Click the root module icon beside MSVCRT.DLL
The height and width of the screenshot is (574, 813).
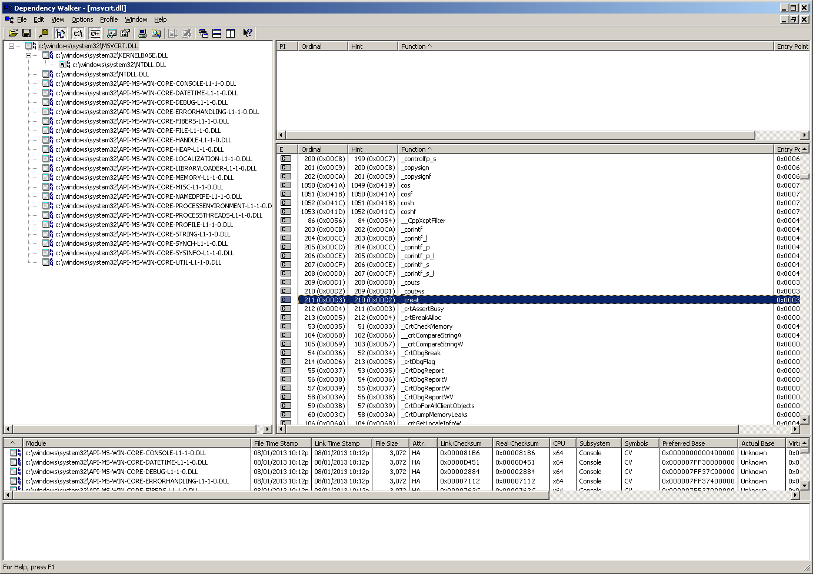[x=31, y=46]
